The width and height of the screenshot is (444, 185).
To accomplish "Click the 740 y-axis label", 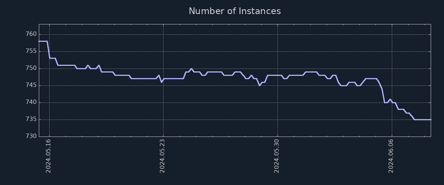I will coord(31,102).
